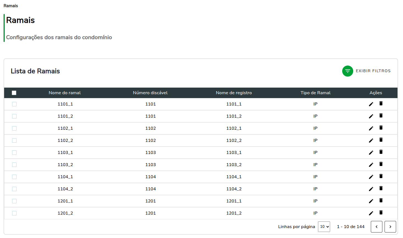
Task: Open the rows-per-page dropdown showing 10
Action: tap(324, 227)
